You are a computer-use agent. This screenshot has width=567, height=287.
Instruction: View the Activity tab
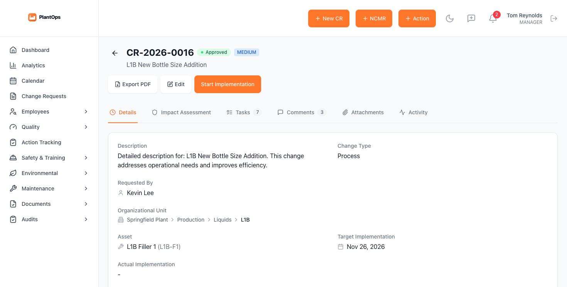pos(413,112)
